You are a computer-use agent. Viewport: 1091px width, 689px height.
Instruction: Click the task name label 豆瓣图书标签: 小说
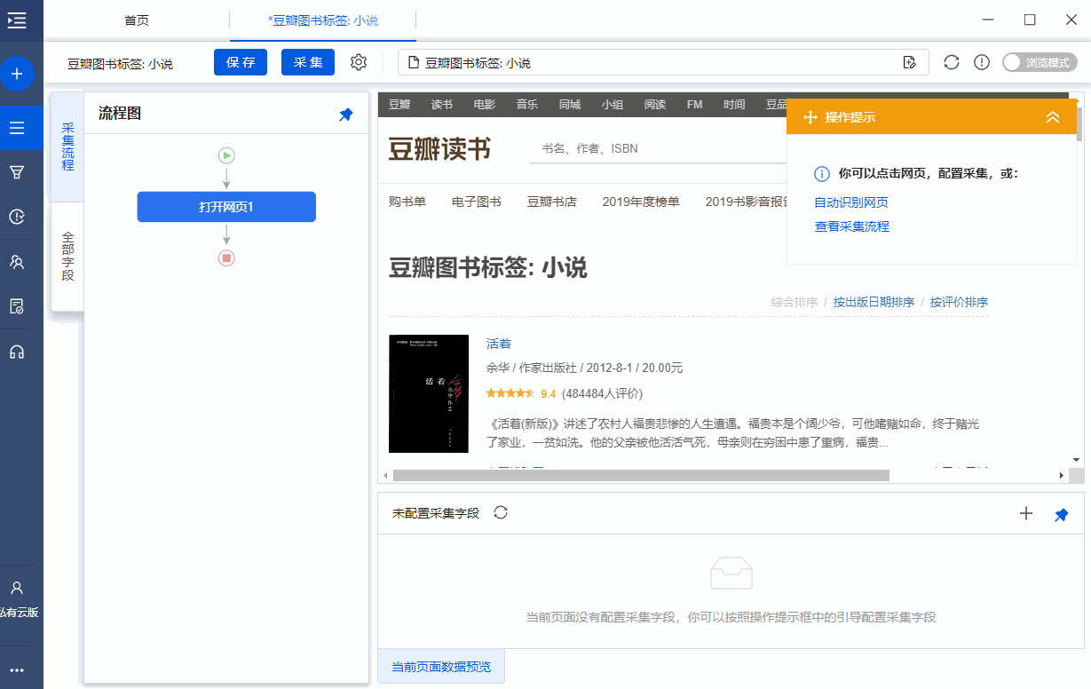tap(120, 64)
